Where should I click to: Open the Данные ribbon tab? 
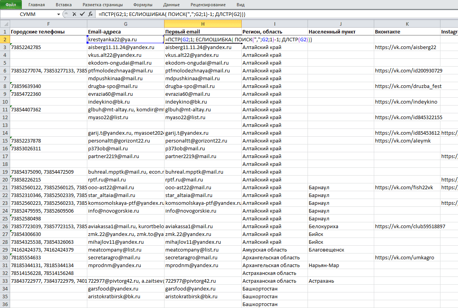[172, 5]
